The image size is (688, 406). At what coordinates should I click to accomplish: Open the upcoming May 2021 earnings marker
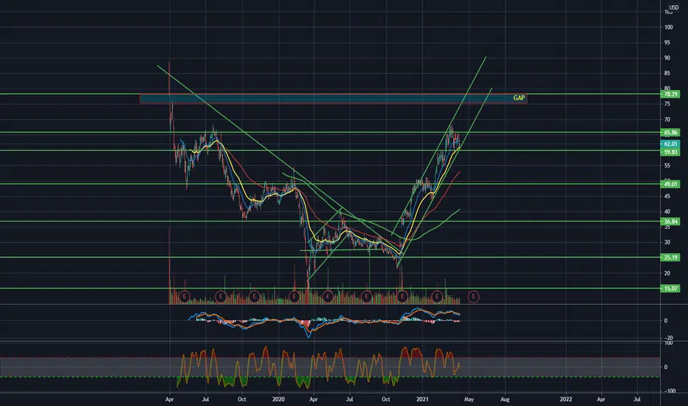(x=473, y=297)
